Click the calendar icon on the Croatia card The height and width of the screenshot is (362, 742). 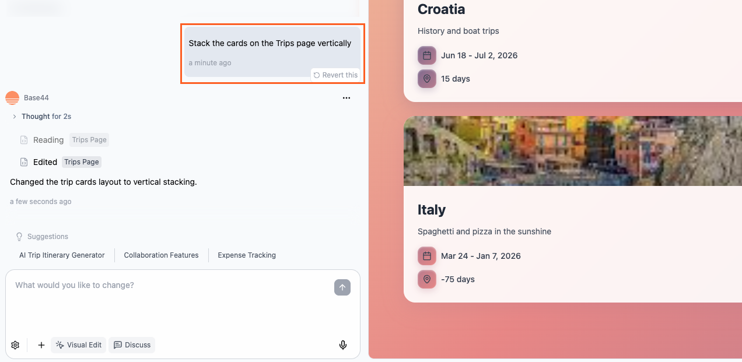[x=426, y=55]
